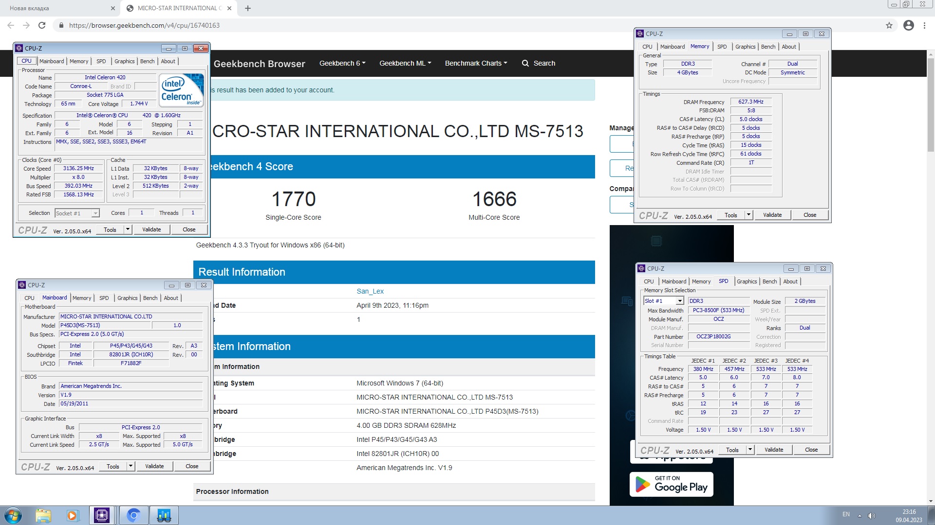Click Close in the Memory window
935x525 pixels.
tap(810, 215)
